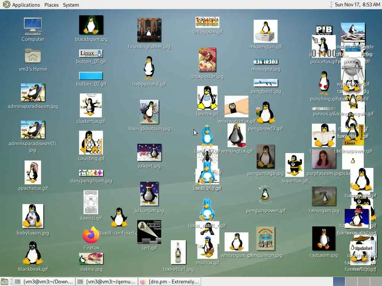The height and width of the screenshot is (286, 382).
Task: Select the moviepre.jpg filmstrip icon
Action: click(x=266, y=62)
